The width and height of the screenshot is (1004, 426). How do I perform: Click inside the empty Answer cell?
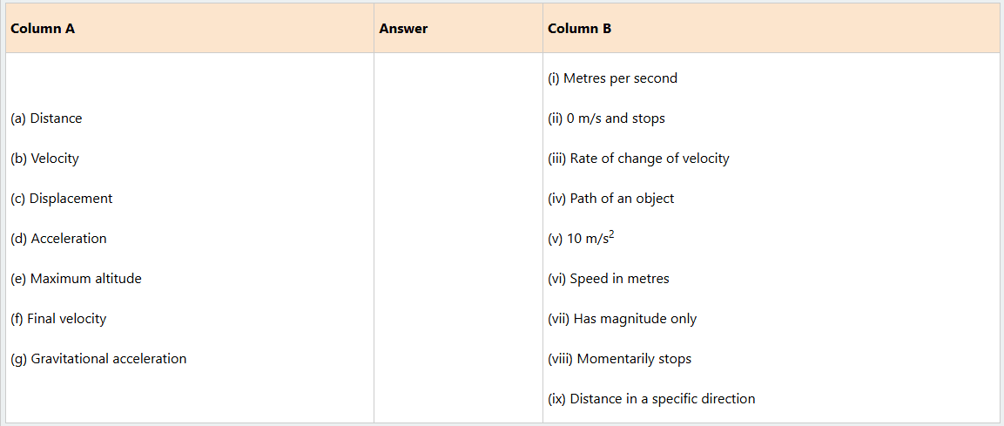(458, 237)
